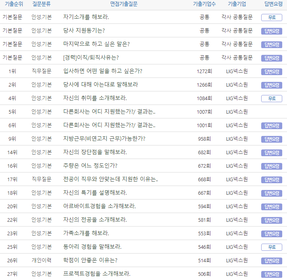Click the 질문분류 column header
287x279 pixels.
click(42, 4)
